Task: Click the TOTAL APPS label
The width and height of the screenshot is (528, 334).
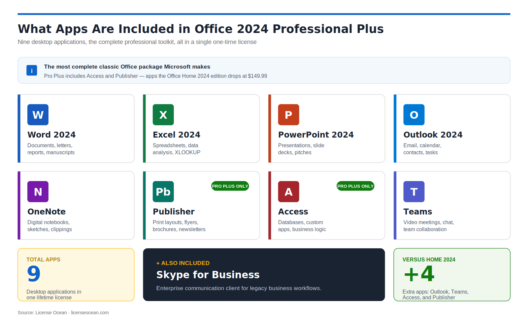Action: click(x=43, y=259)
